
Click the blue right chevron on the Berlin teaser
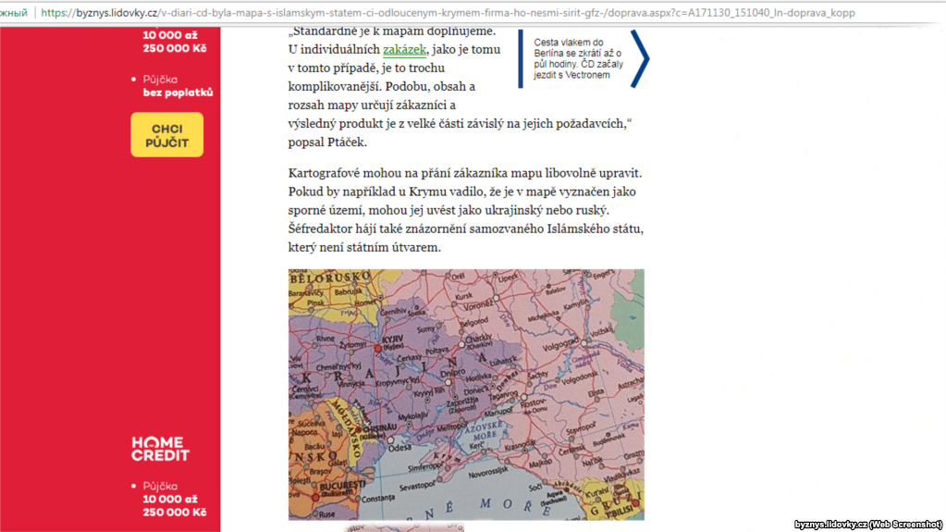(640, 58)
